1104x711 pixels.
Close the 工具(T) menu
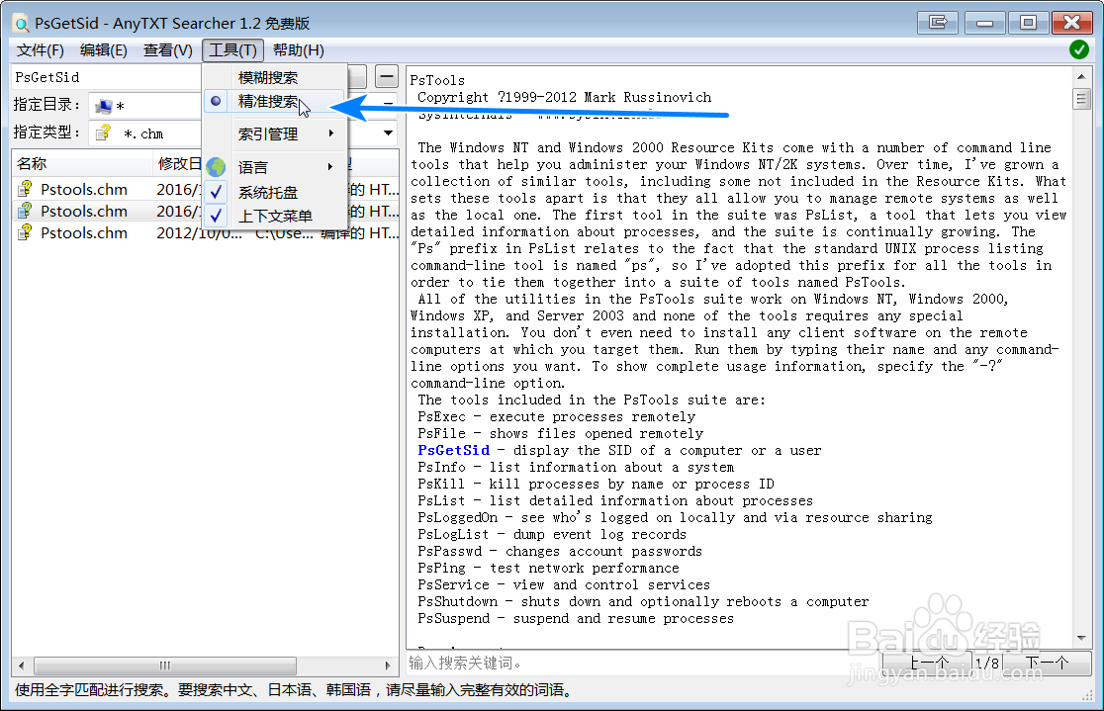[x=233, y=50]
